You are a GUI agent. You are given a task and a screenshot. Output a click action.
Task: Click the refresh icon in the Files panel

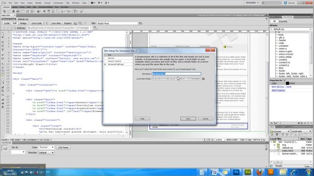tap(277, 135)
